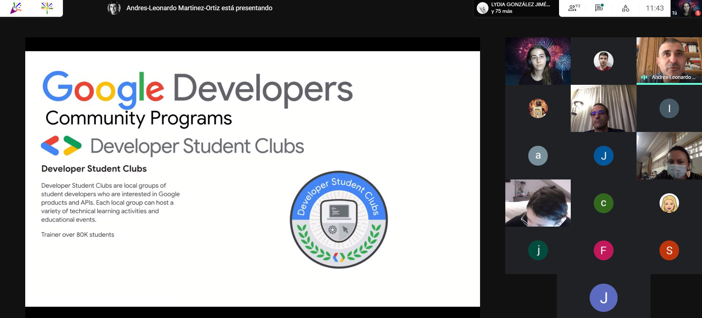The image size is (702, 318).
Task: Select the man with glasses video tile
Action: tap(603, 109)
